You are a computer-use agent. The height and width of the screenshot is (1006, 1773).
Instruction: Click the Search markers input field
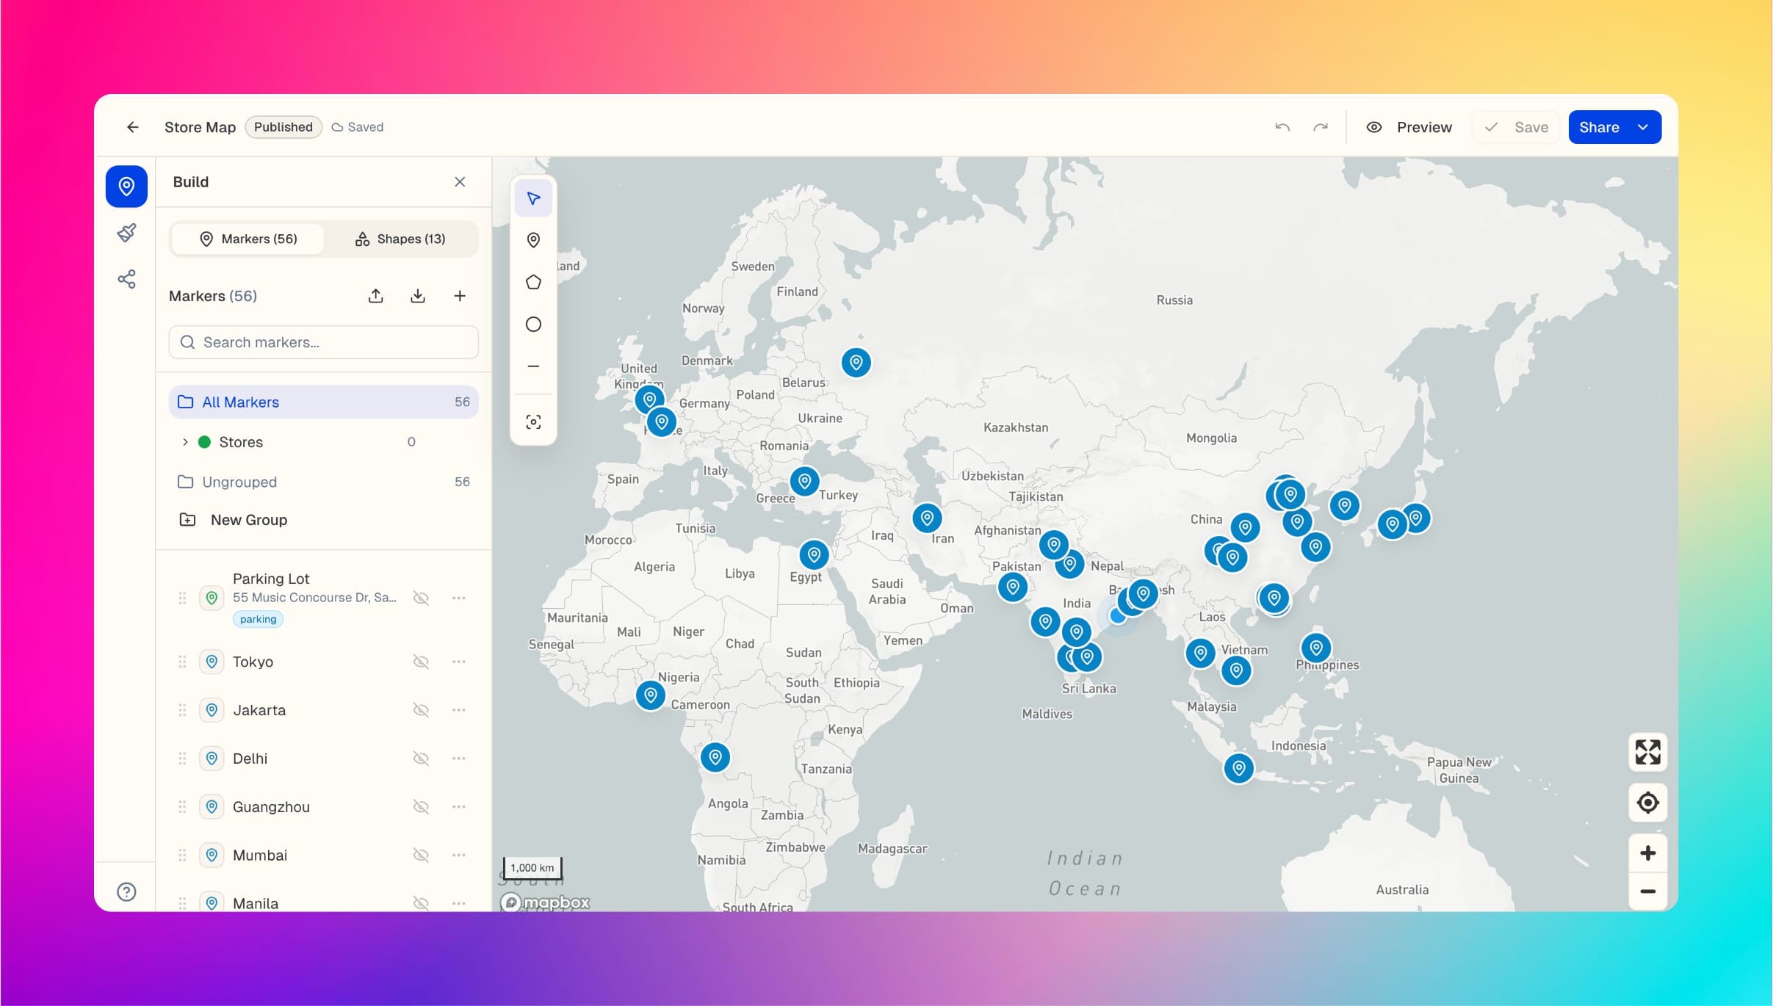click(322, 341)
